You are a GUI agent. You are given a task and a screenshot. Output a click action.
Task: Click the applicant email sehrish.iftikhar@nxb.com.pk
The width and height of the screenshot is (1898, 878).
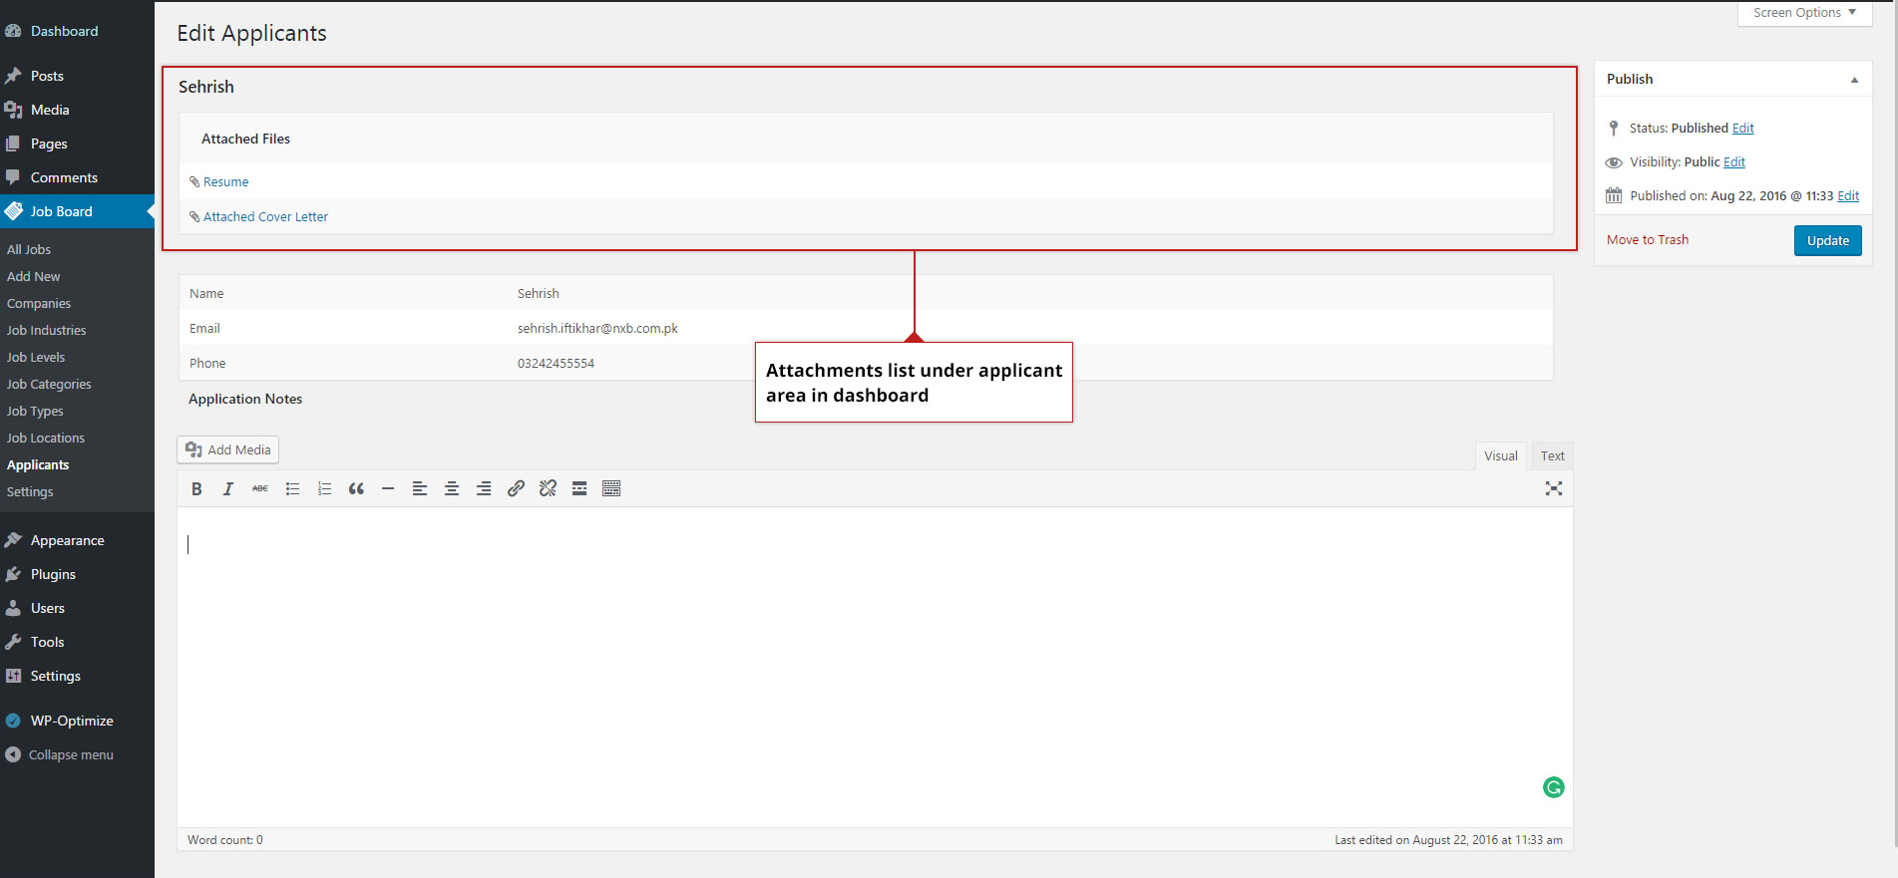click(x=597, y=328)
